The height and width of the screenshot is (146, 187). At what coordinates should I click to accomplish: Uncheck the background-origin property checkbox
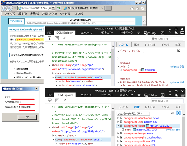click(122, 137)
